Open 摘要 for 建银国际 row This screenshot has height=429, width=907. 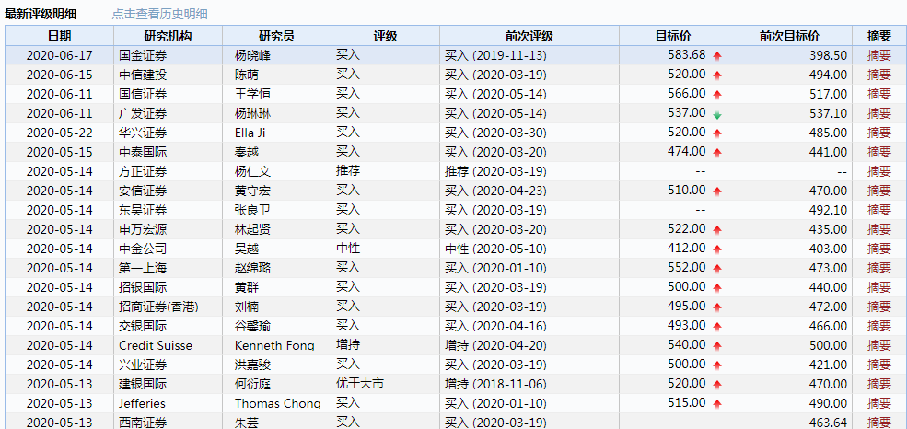click(879, 385)
